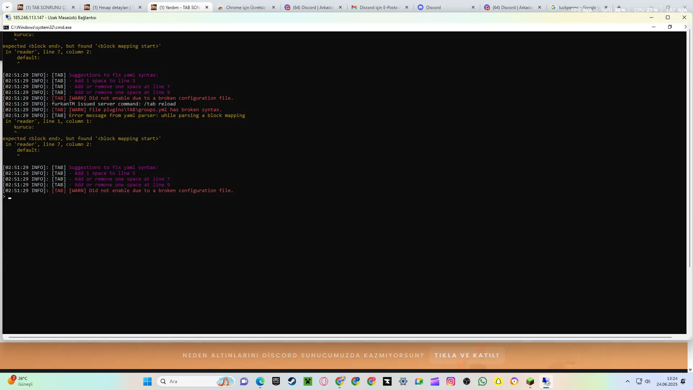
Task: Close the TAB SONRUNU tab
Action: click(73, 7)
